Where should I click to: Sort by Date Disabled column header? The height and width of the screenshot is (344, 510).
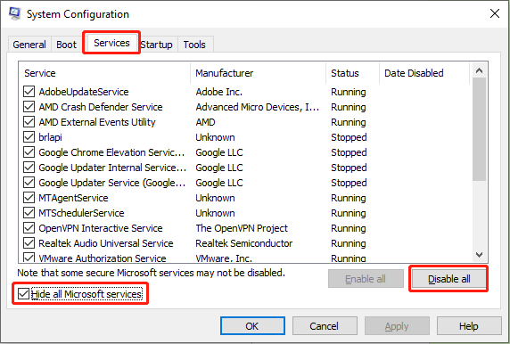(424, 73)
